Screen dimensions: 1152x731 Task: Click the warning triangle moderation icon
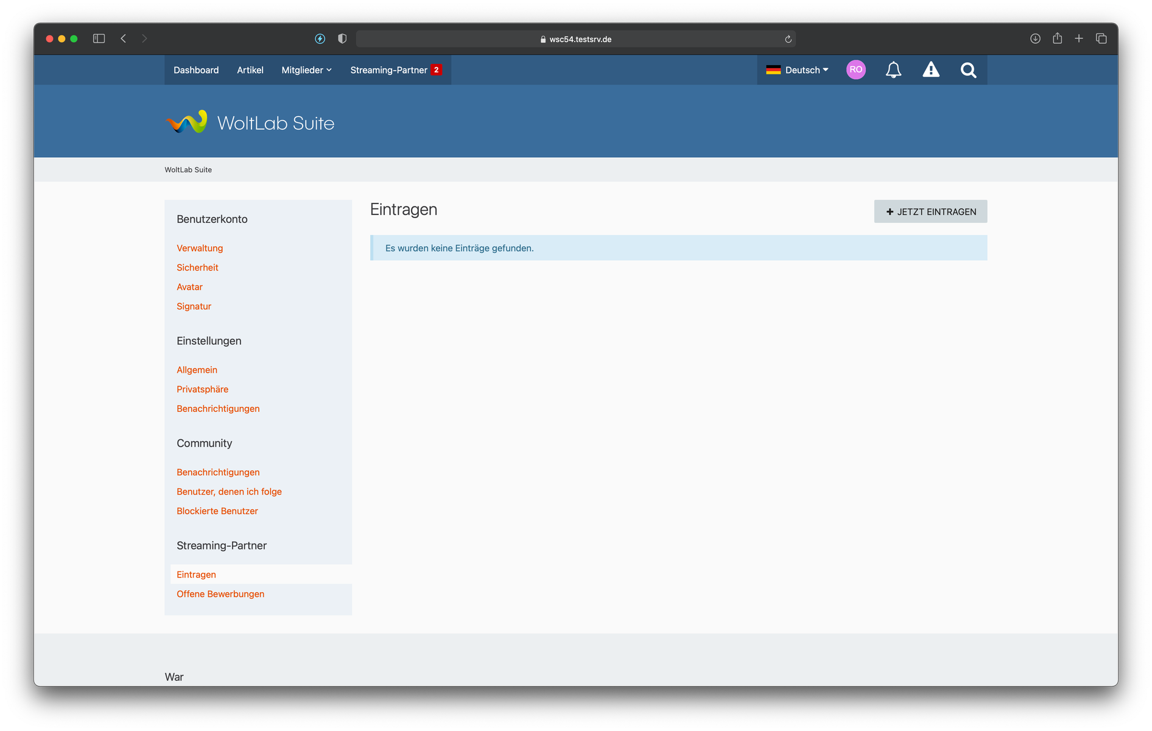point(931,70)
